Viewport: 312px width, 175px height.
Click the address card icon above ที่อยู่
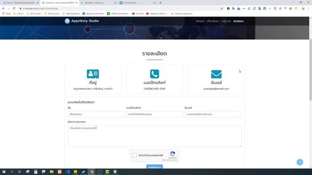[x=93, y=74]
